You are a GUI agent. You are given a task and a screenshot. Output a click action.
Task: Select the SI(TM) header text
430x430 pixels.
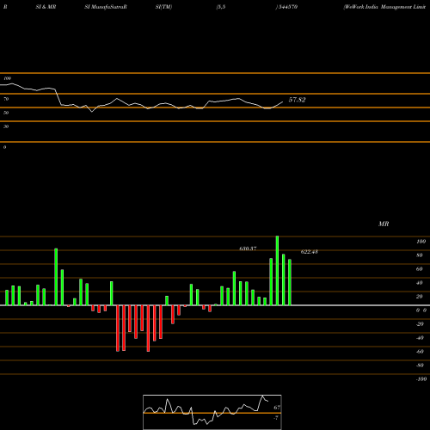pyautogui.click(x=163, y=7)
